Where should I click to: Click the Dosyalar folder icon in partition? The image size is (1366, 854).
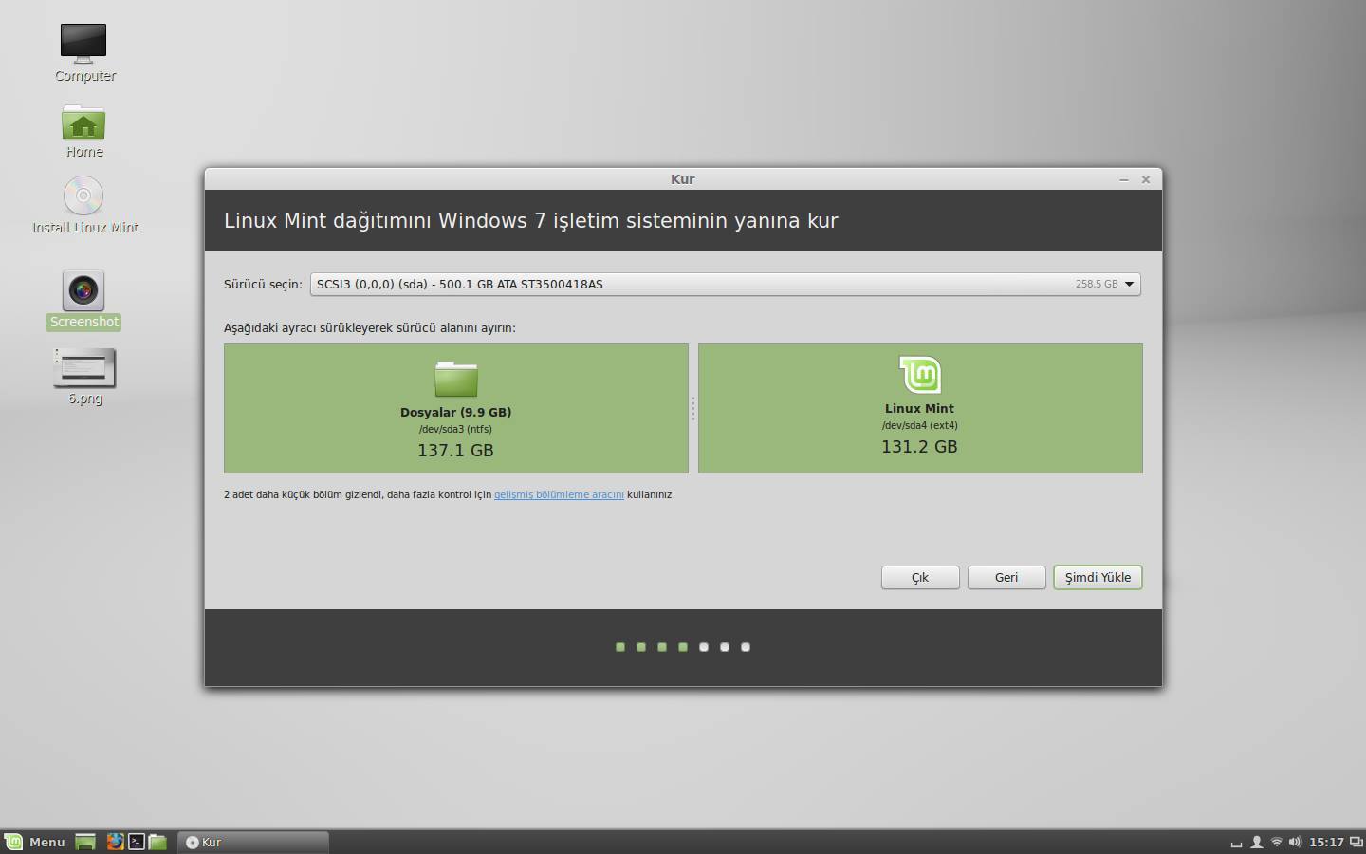point(456,379)
